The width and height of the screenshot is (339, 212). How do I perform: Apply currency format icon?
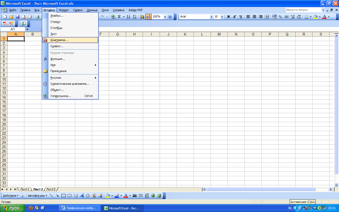tap(274, 17)
